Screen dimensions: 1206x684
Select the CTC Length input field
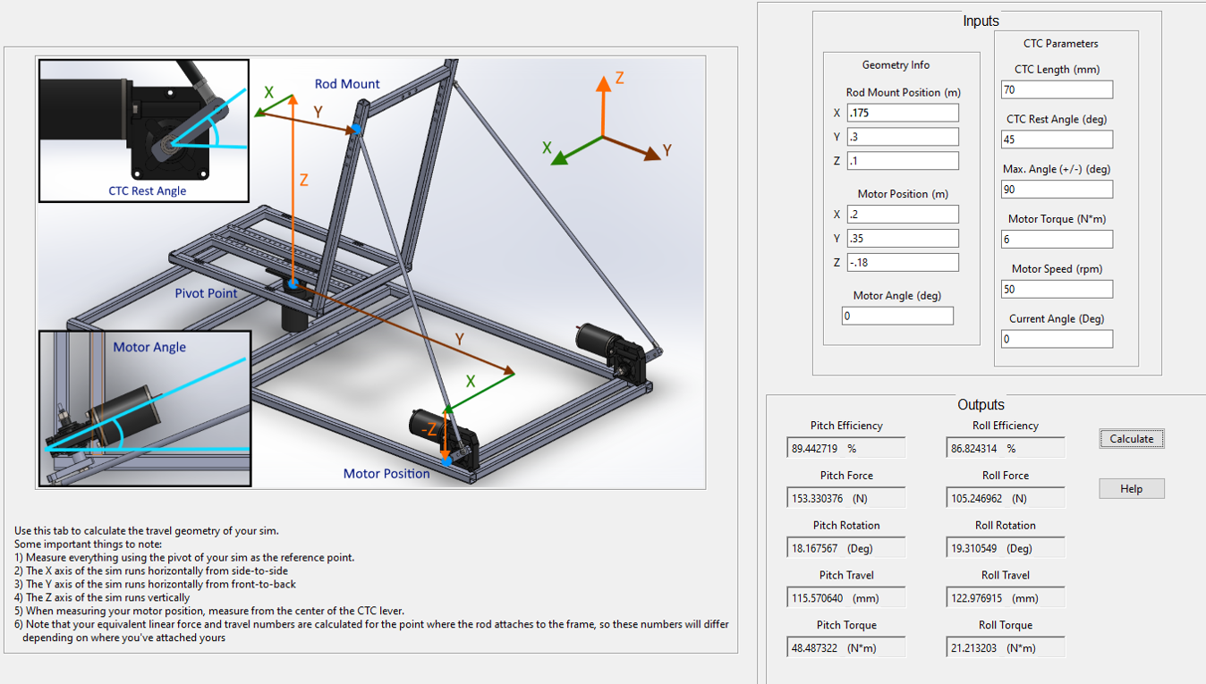click(1057, 89)
